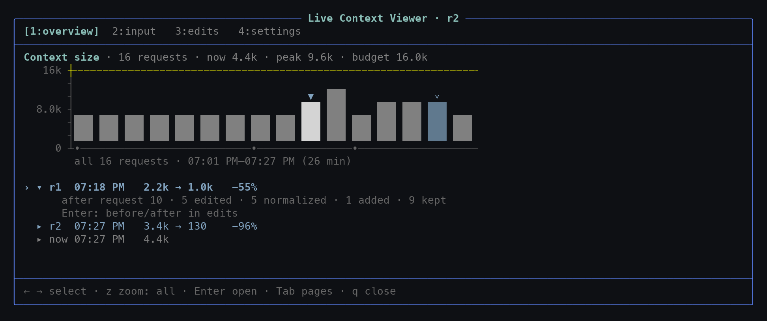Click the 'Enter: before/after in edits' hint
Viewport: 767px width, 321px height.
click(150, 213)
